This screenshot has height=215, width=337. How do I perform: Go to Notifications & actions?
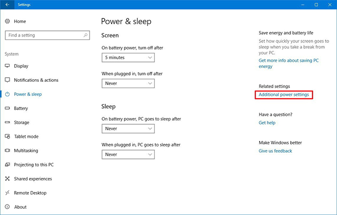(x=36, y=80)
